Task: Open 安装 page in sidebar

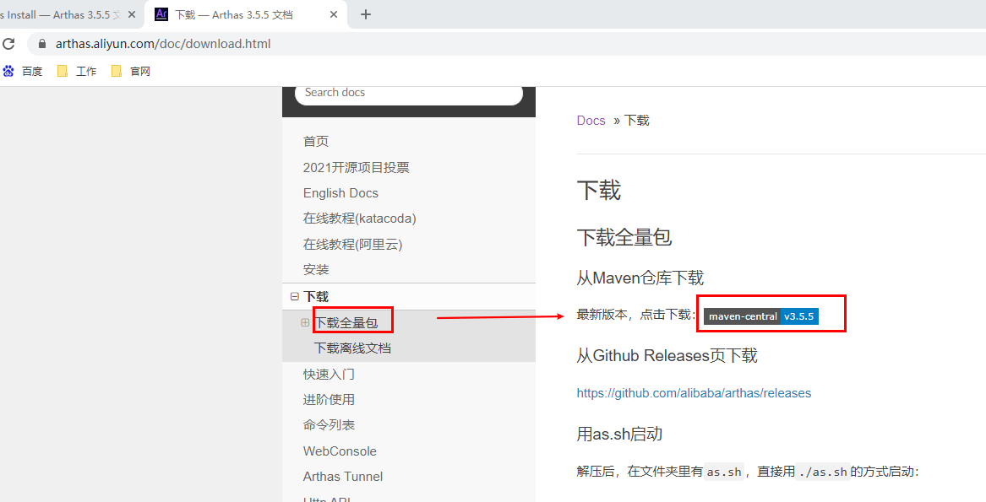Action: click(316, 270)
